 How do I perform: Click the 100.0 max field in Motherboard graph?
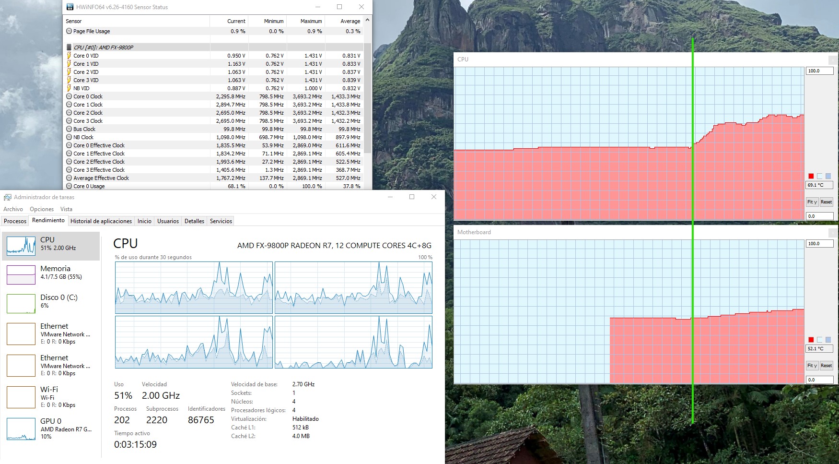pyautogui.click(x=820, y=244)
